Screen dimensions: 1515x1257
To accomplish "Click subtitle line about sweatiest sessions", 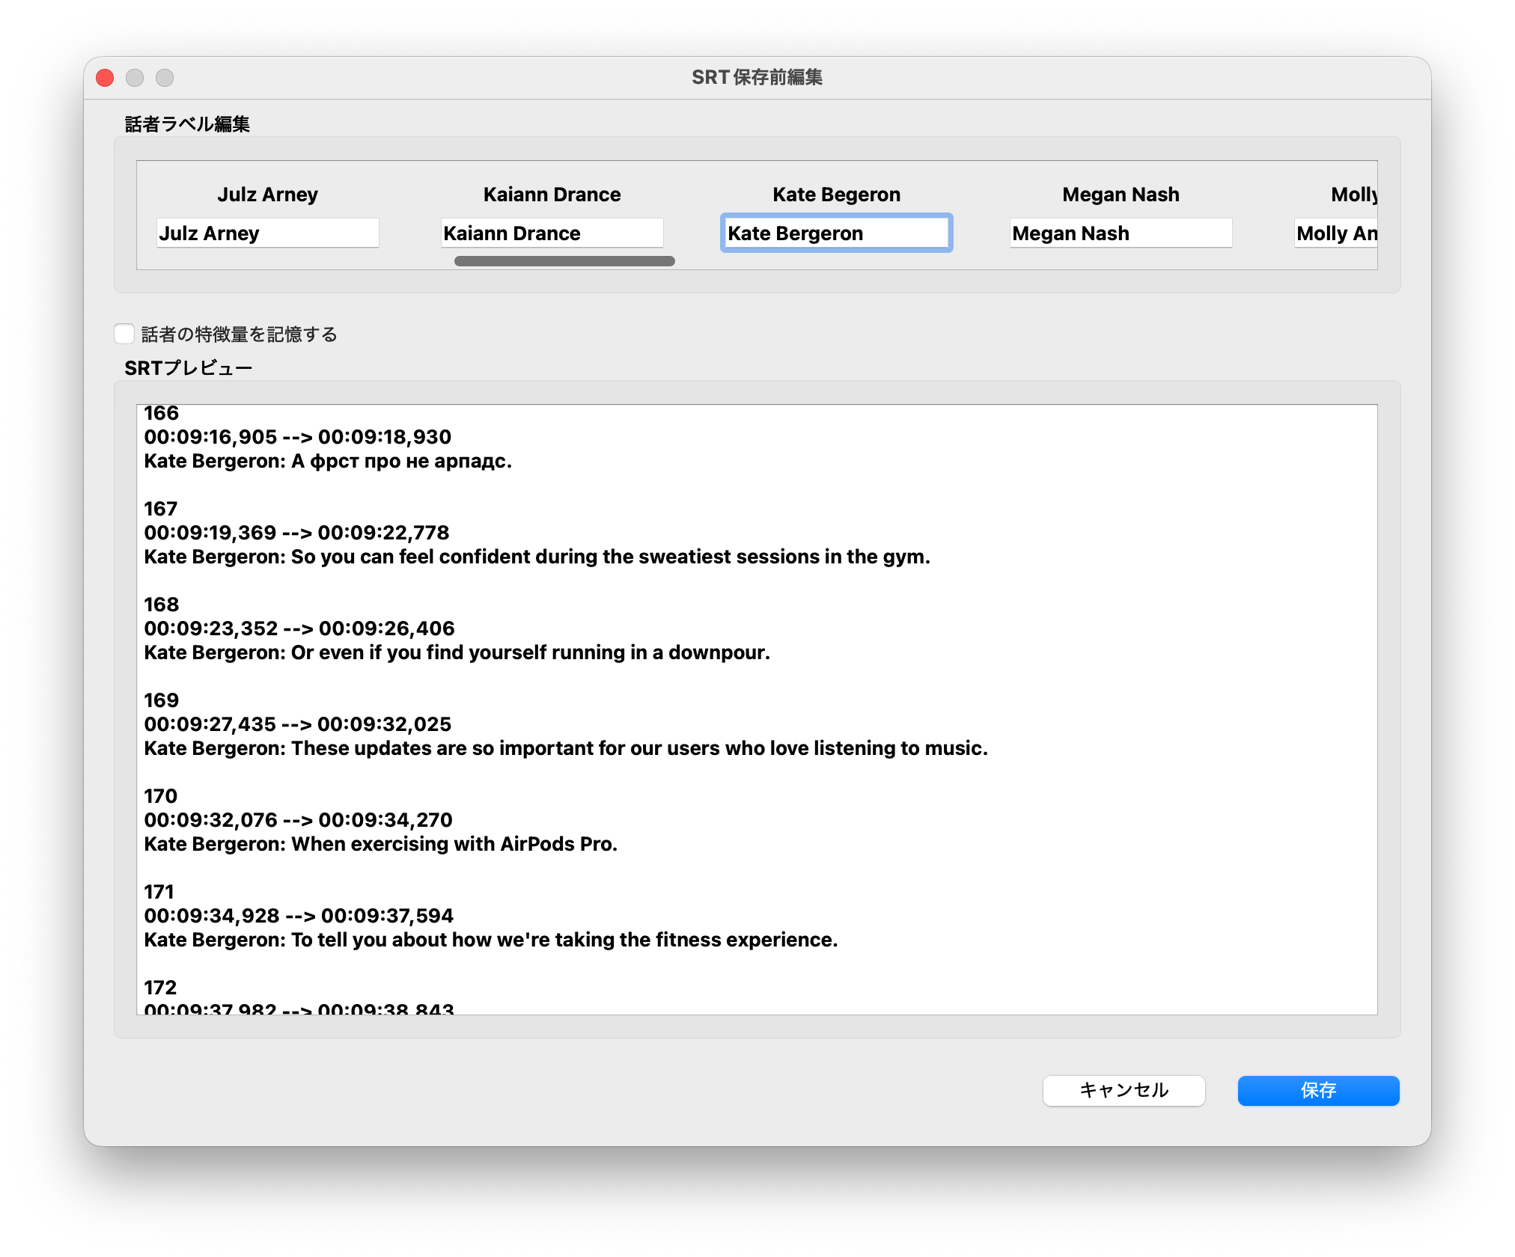I will 536,557.
